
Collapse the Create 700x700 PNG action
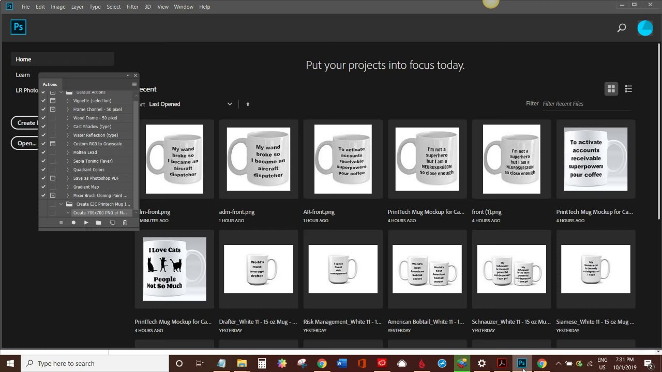tap(68, 212)
